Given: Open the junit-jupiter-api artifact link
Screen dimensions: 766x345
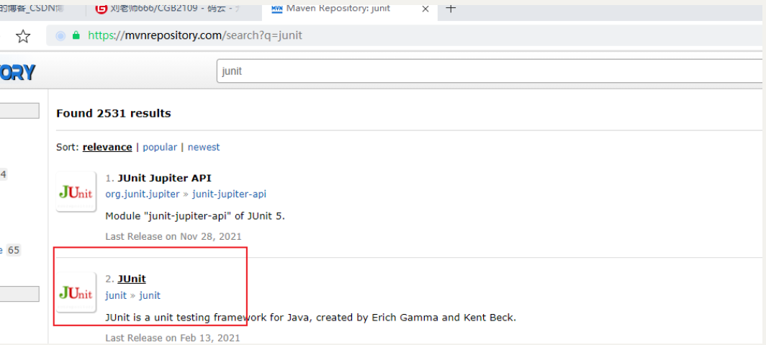Looking at the screenshot, I should coord(229,194).
